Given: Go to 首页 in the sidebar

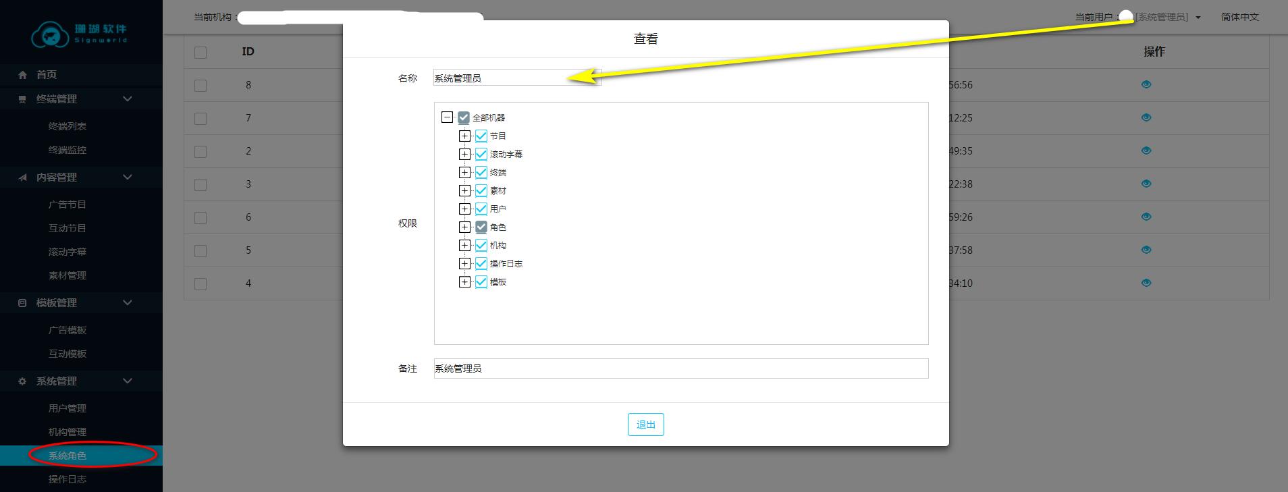Looking at the screenshot, I should tap(47, 75).
